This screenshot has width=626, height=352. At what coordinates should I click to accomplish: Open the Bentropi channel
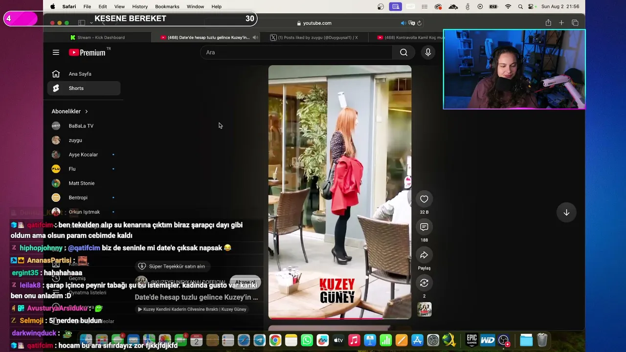tap(84, 198)
